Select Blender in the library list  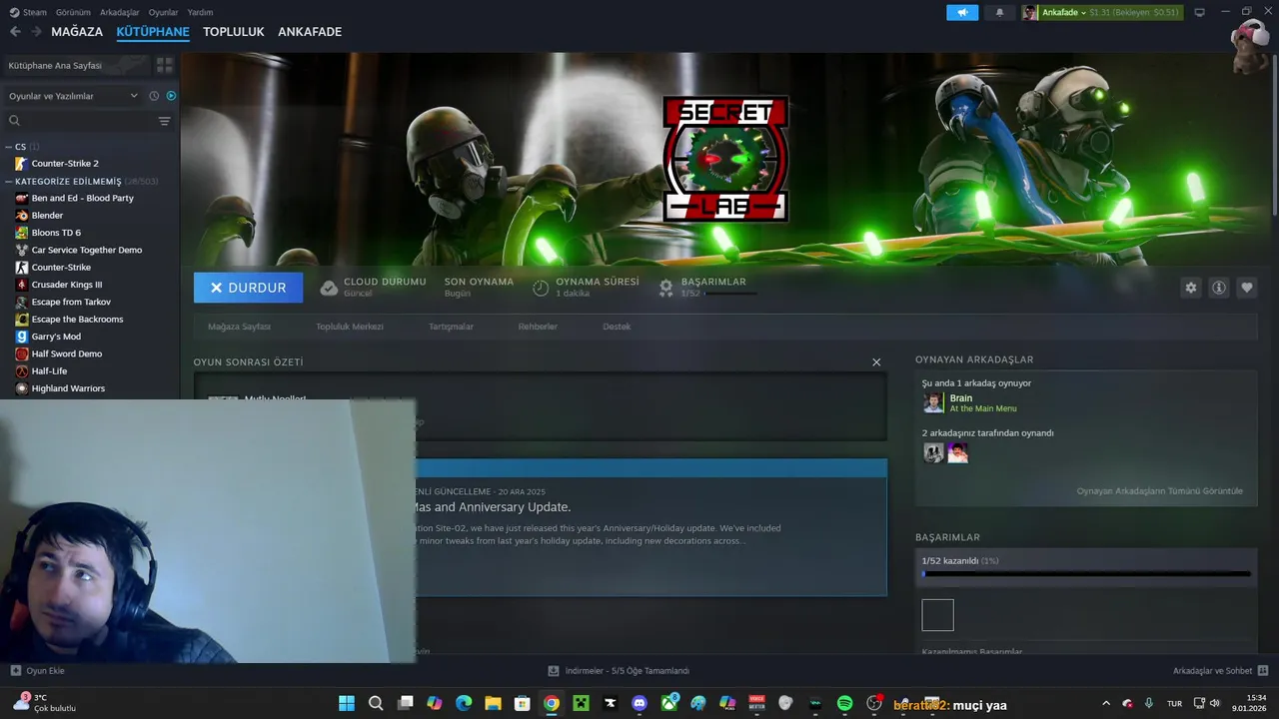pyautogui.click(x=47, y=216)
